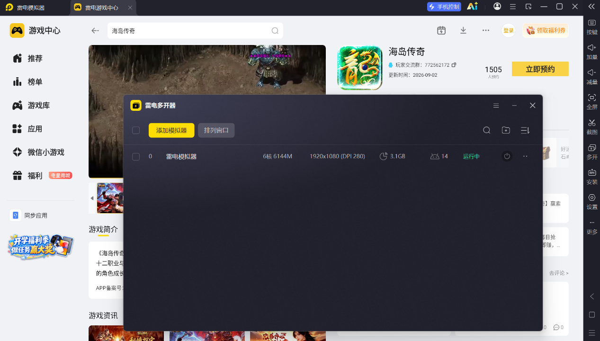Open the multi-instance 多开 sidebar icon
This screenshot has width=600, height=341.
[x=591, y=148]
